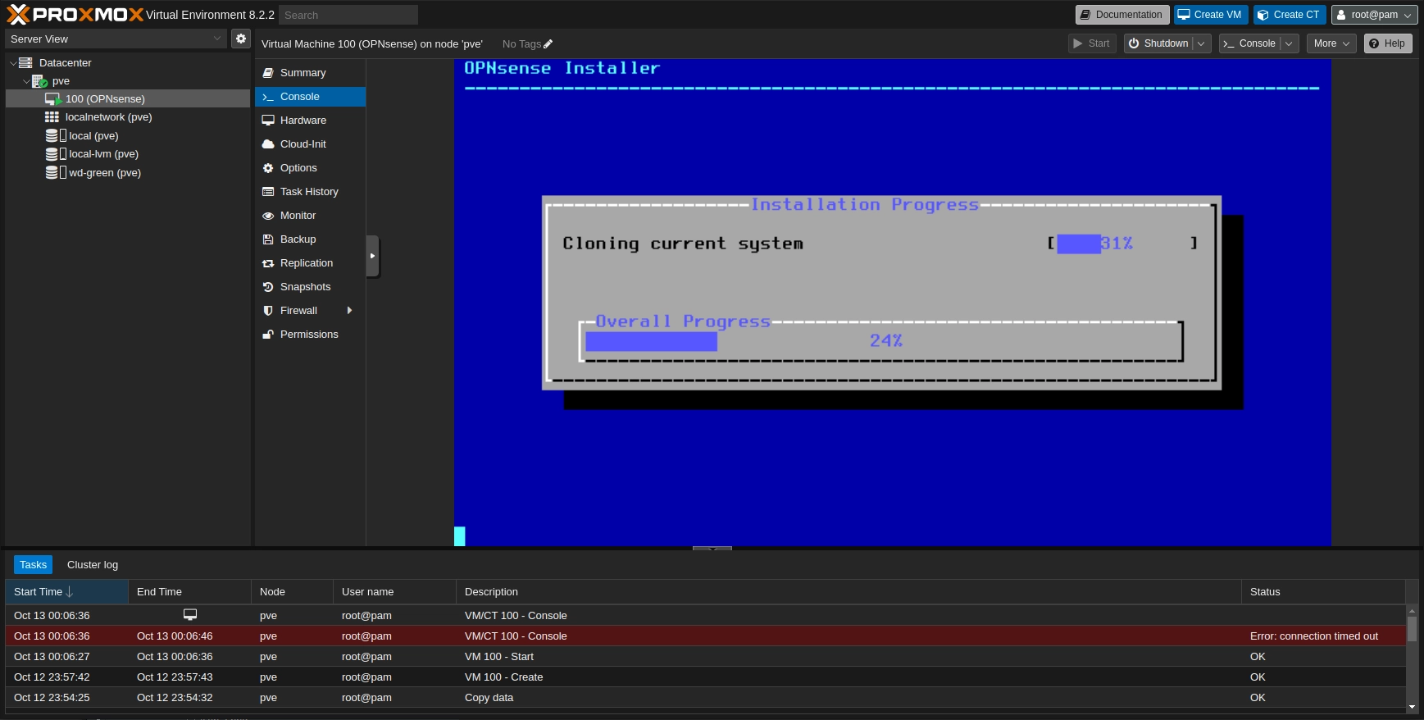Click the Snapshots history icon
The height and width of the screenshot is (720, 1424).
pyautogui.click(x=268, y=287)
